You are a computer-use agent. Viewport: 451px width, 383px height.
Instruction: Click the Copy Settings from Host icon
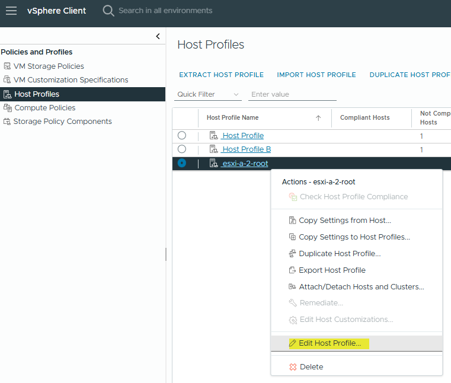[x=292, y=221]
